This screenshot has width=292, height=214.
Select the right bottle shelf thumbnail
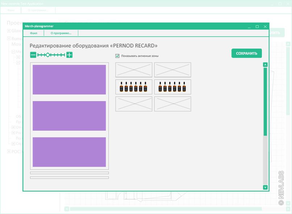pyautogui.click(x=172, y=87)
